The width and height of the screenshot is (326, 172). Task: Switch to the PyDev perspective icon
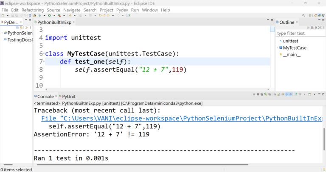(x=319, y=15)
